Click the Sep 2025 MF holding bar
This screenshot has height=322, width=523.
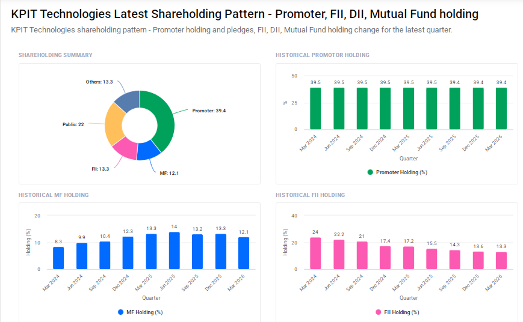coord(197,252)
